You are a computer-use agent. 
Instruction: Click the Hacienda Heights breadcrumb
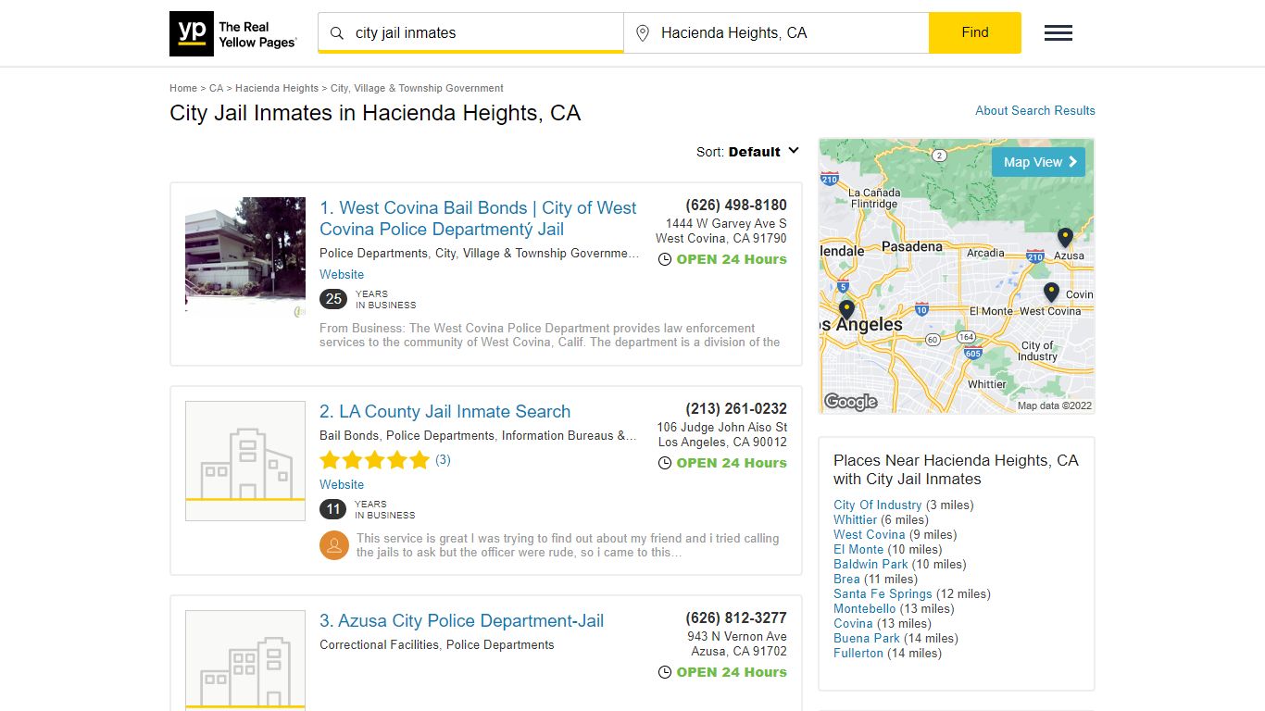point(277,88)
